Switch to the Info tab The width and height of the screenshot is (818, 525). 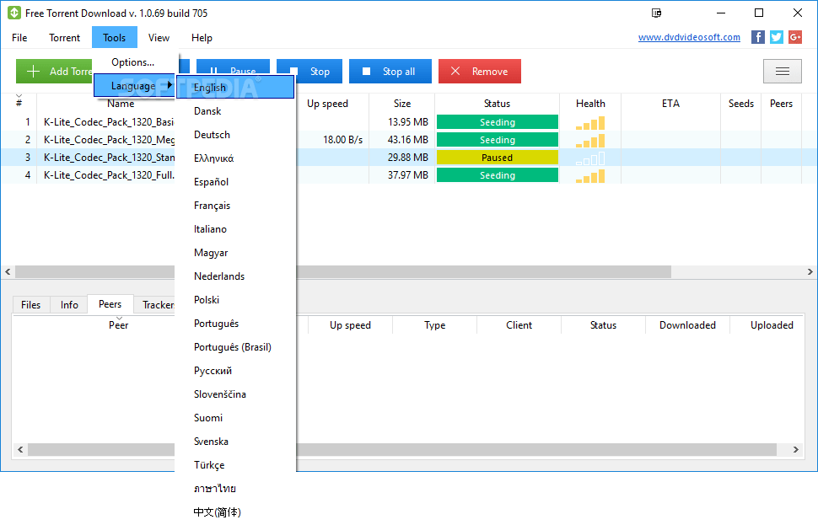(x=69, y=304)
